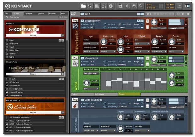Click the Shakuhachi instrument icon
Viewport: 195px width, 137px height.
75,63
